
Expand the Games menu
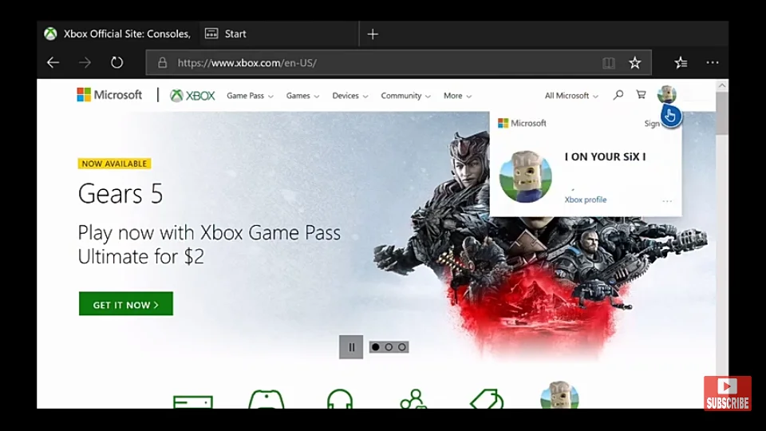303,96
